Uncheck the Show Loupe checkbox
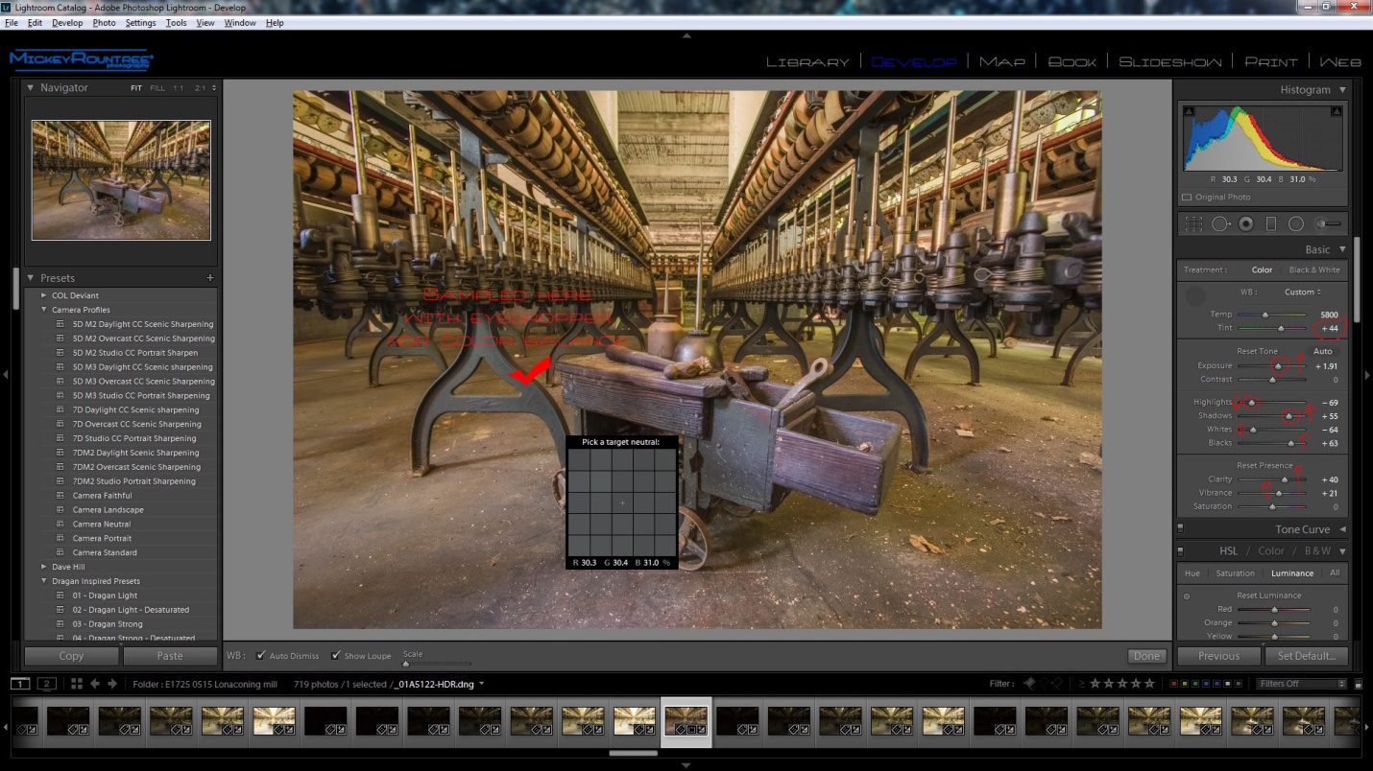The width and height of the screenshot is (1373, 771). pos(336,656)
